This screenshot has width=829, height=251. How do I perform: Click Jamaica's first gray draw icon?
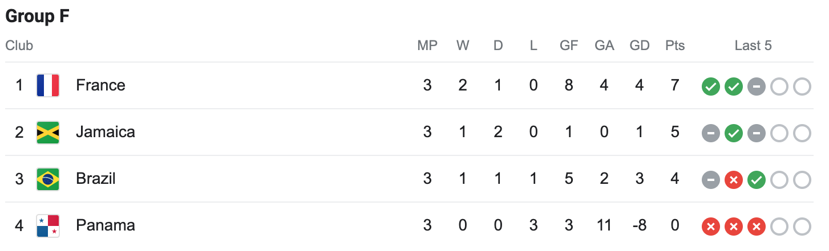[710, 134]
